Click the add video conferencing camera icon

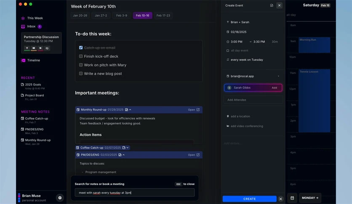(x=228, y=126)
